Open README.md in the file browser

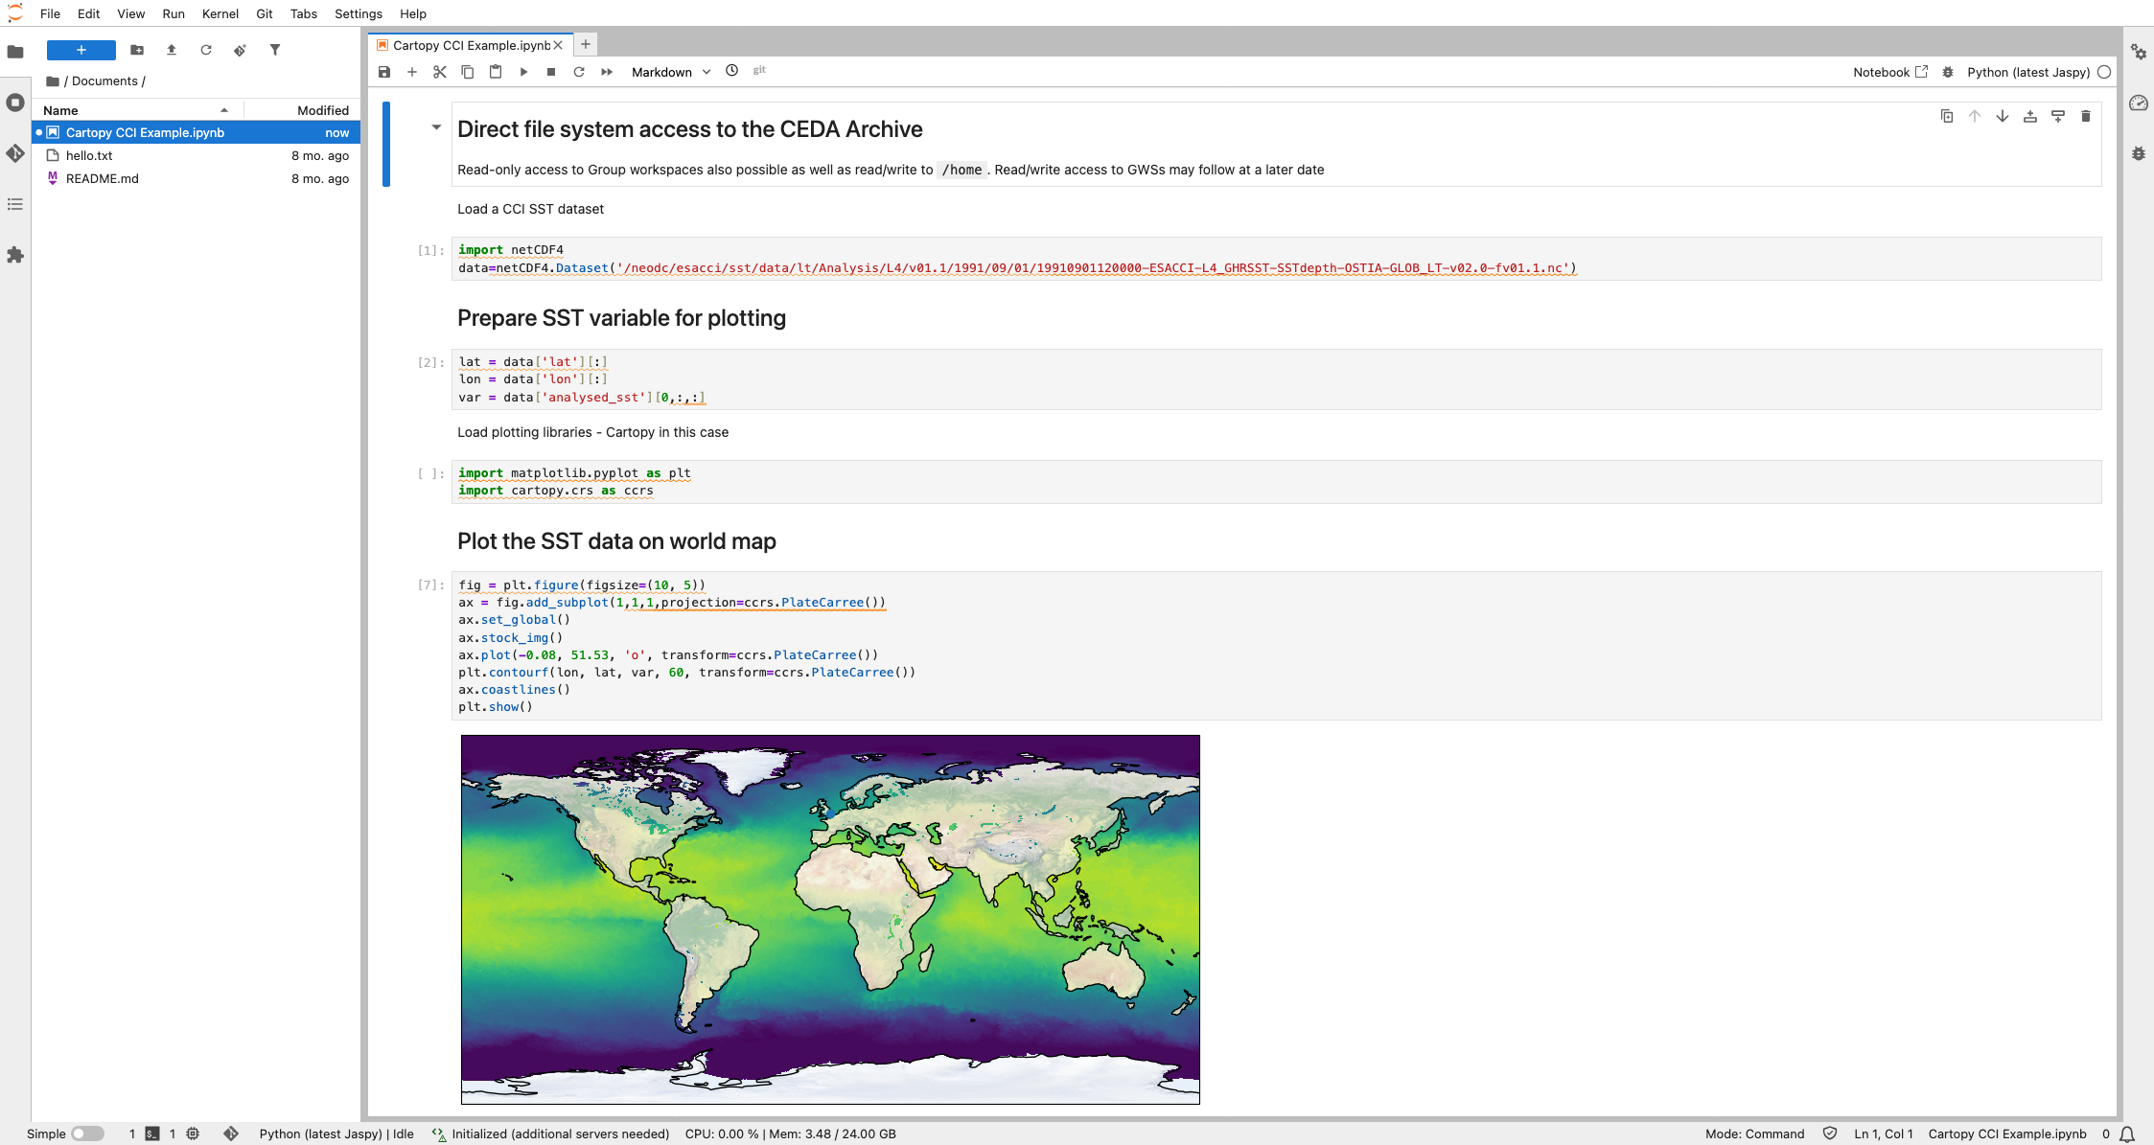coord(103,178)
